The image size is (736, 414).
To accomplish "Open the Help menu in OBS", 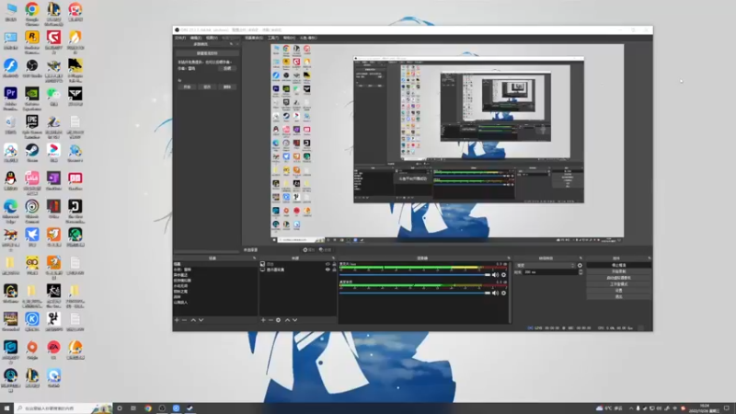I will (x=289, y=38).
